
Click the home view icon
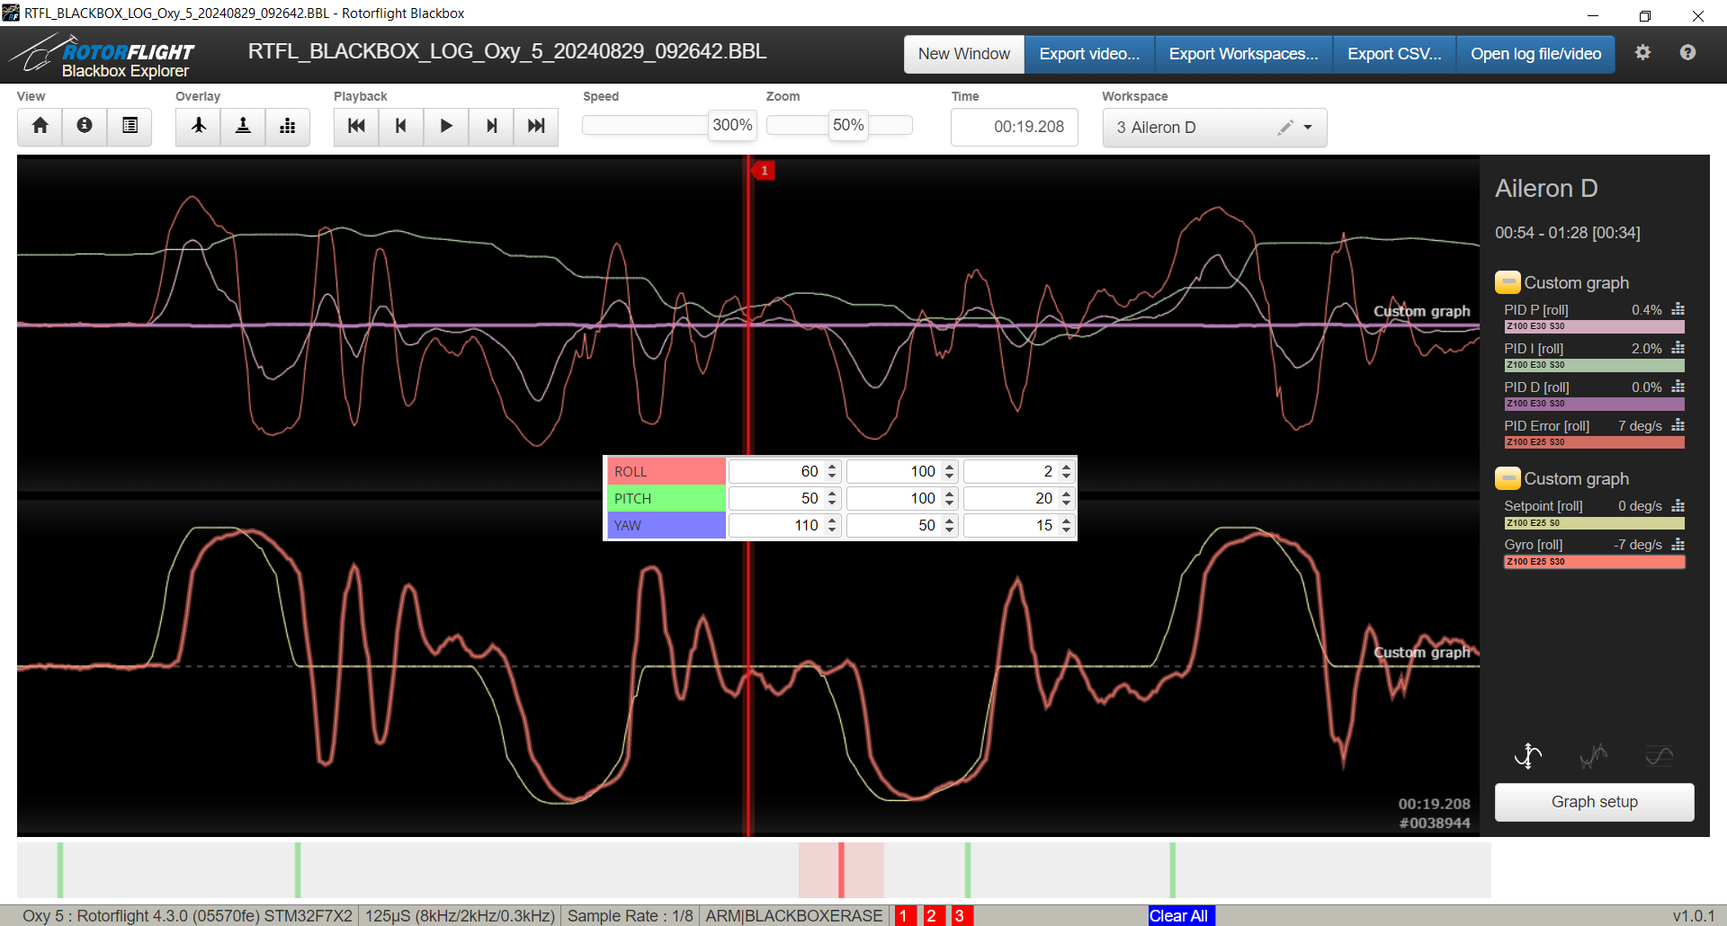tap(40, 126)
